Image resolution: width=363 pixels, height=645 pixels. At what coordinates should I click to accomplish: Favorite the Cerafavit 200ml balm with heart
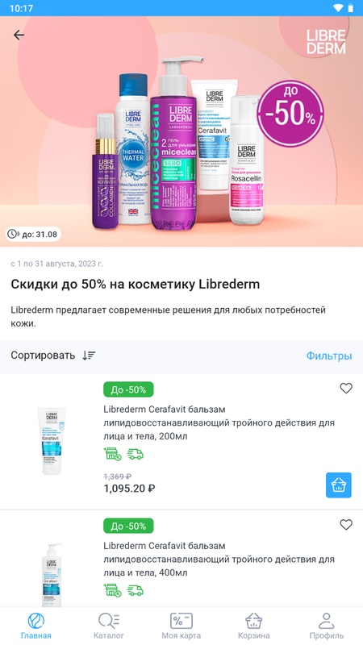[346, 388]
